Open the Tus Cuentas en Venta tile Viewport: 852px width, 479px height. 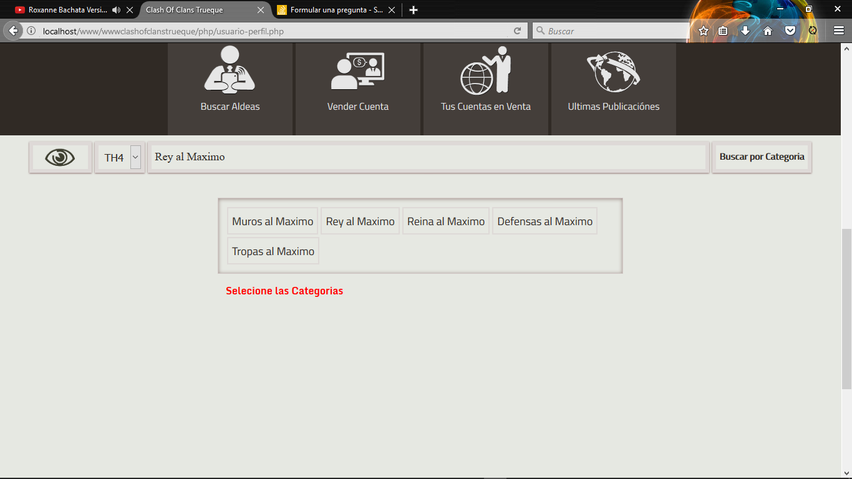(486, 89)
